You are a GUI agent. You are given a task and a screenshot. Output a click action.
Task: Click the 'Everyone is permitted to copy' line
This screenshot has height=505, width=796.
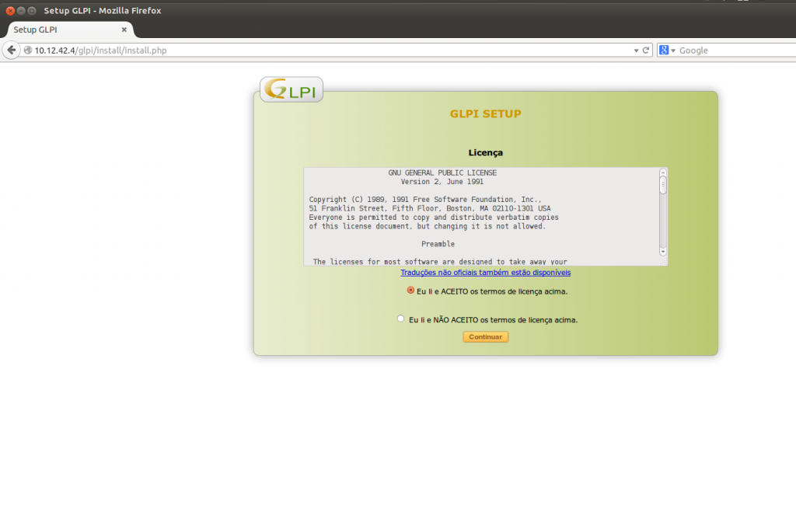(x=434, y=218)
